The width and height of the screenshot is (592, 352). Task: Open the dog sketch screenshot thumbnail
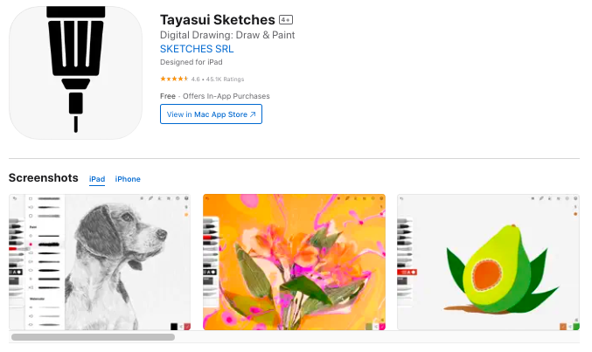(100, 262)
